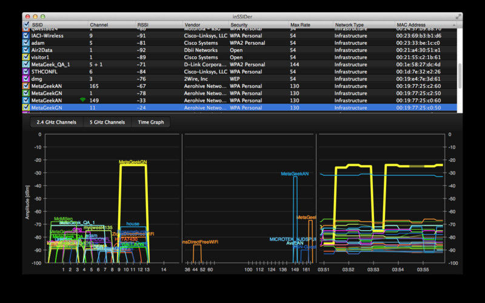Click 'WPA2 Personal' in the adam row
The width and height of the screenshot is (485, 303).
(x=247, y=43)
